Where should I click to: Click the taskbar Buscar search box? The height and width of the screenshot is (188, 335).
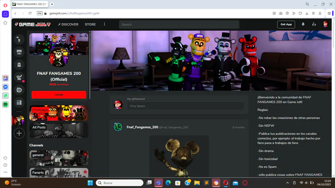coord(119,183)
